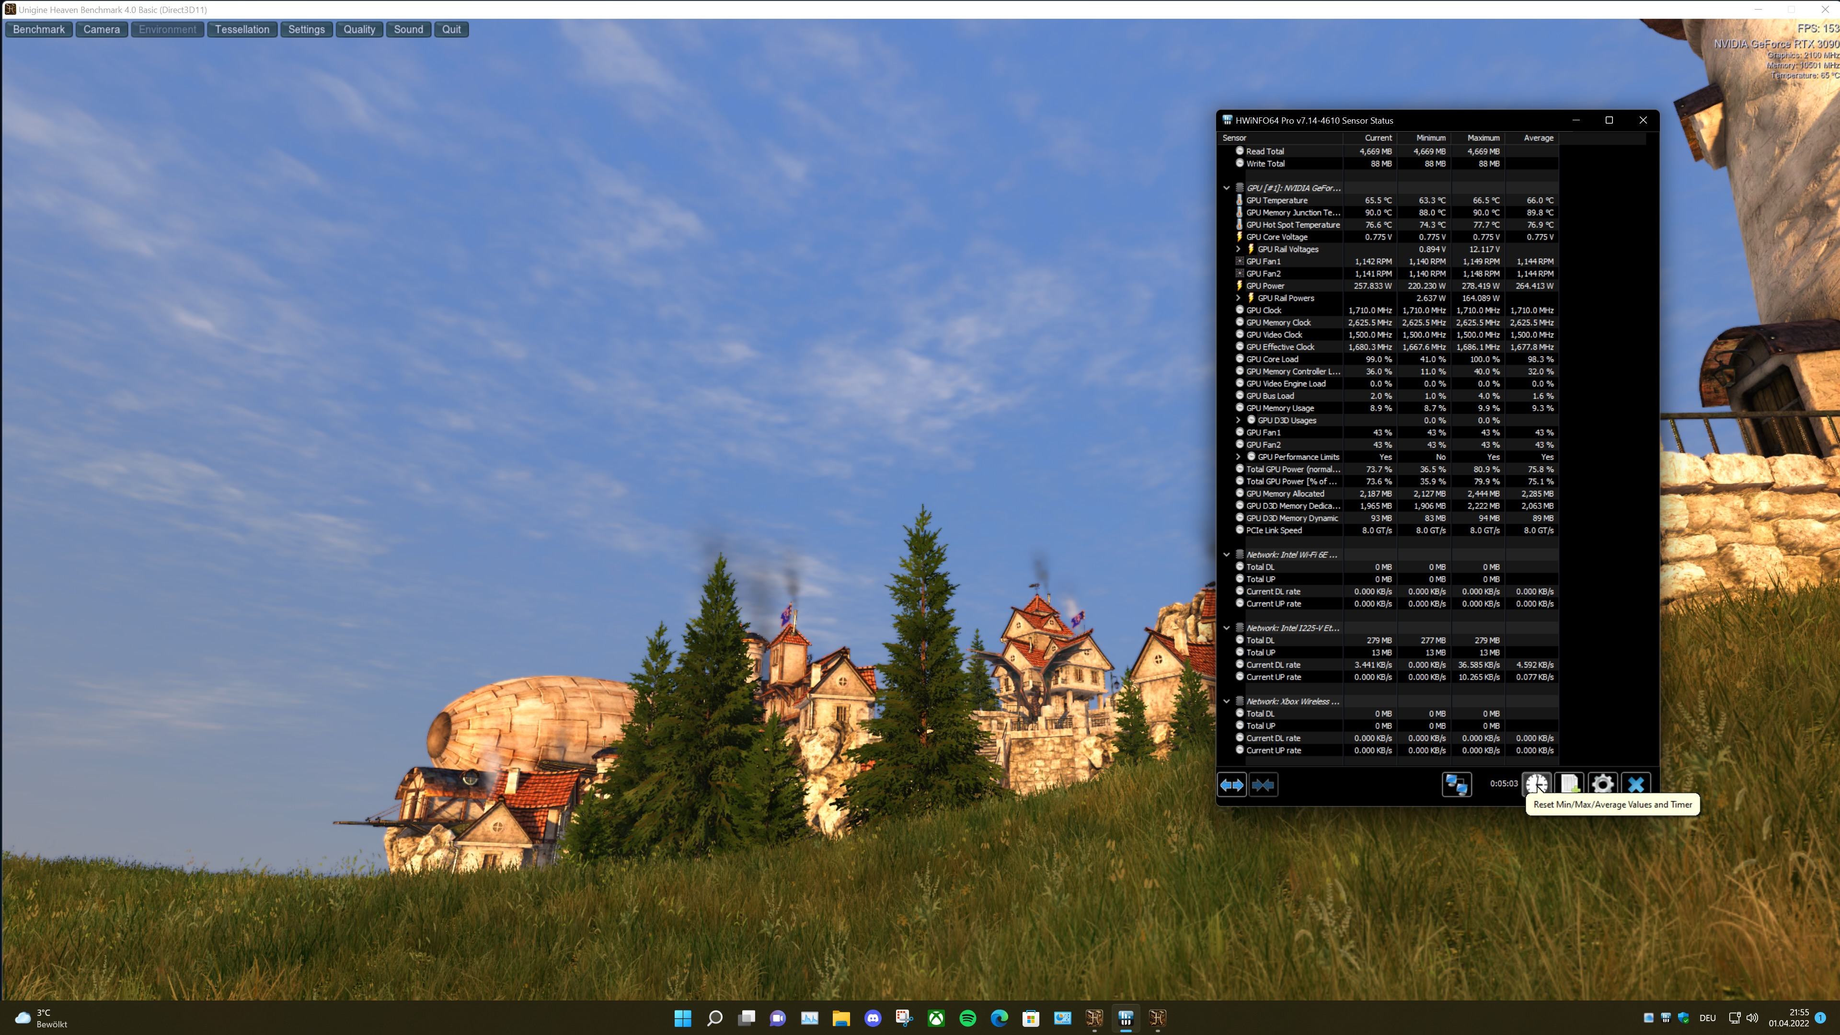
Task: Click the expand columns arrows icon in HWiNFO
Action: (x=1231, y=784)
